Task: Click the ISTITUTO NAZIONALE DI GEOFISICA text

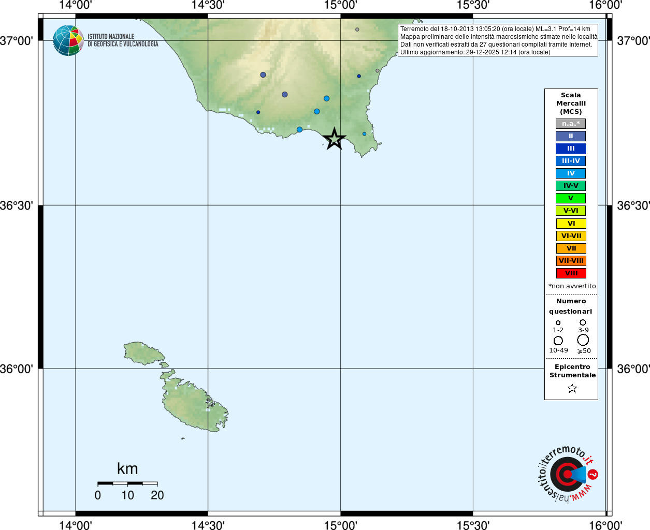Action: [123, 40]
